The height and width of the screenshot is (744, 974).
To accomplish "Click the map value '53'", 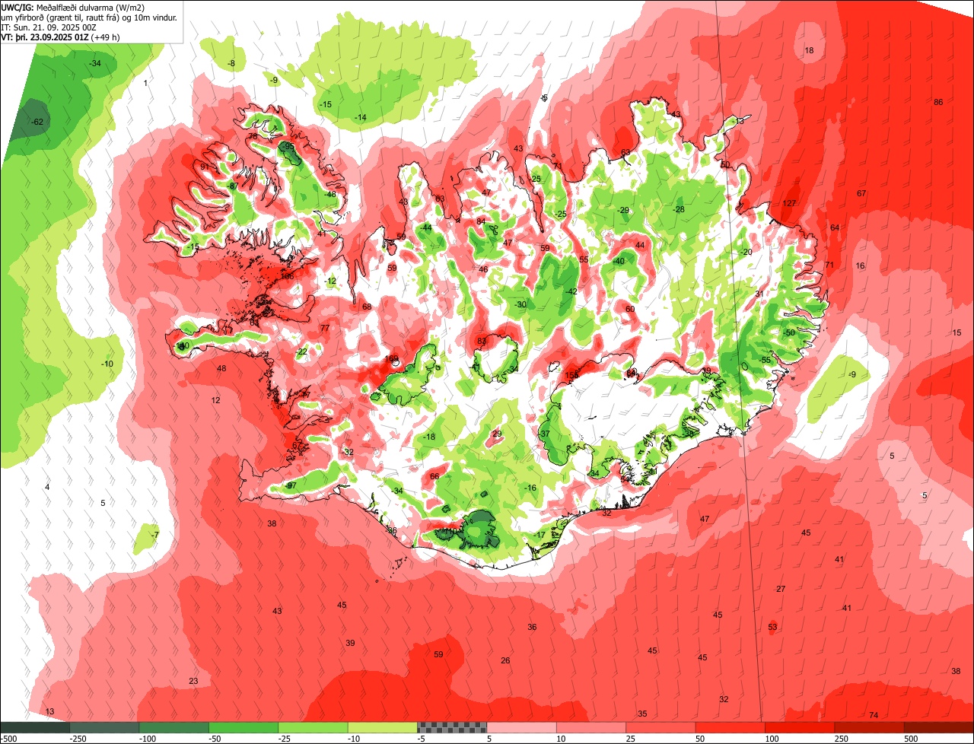I will 773,627.
